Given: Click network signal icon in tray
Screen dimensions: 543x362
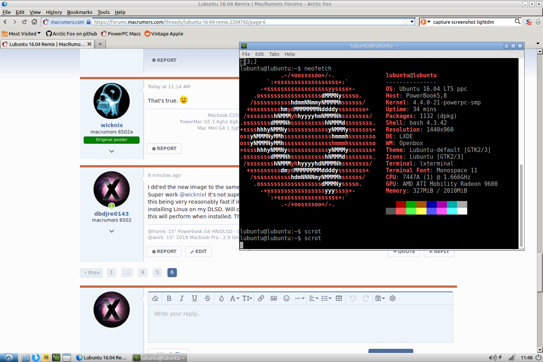Looking at the screenshot, I should point(512,357).
